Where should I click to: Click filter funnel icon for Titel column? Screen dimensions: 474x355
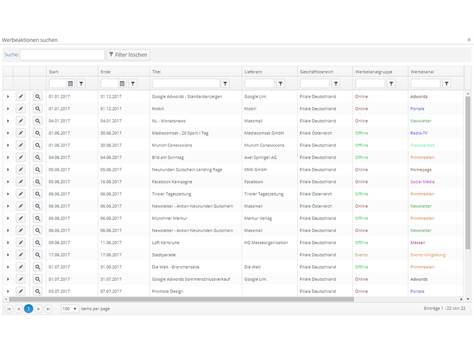pyautogui.click(x=225, y=84)
